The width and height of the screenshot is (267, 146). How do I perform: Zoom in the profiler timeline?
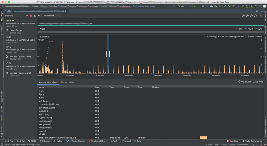247,16
